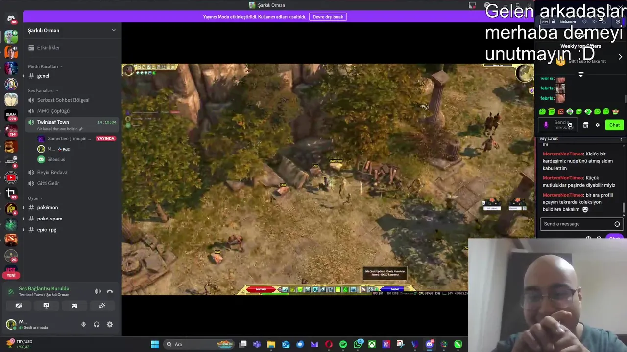Image resolution: width=627 pixels, height=352 pixels.
Task: Collapse the Oyun category
Action: point(35,198)
